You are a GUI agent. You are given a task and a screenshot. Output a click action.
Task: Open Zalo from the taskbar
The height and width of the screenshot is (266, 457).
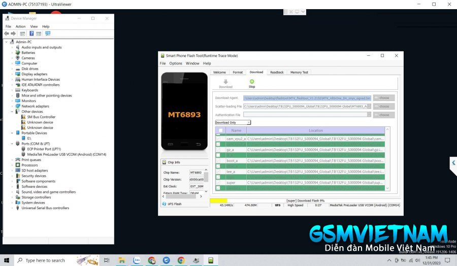[137, 260]
